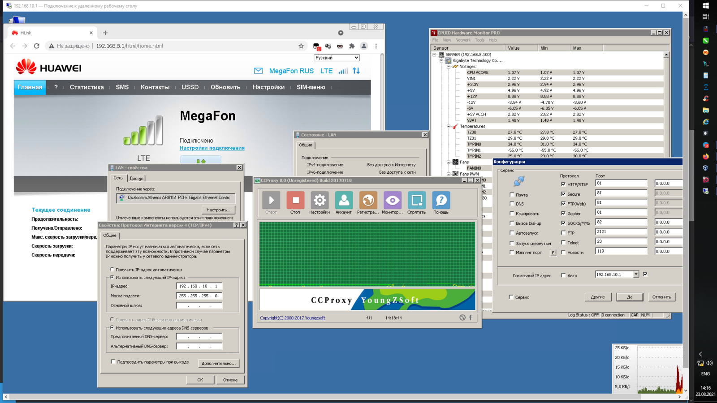The height and width of the screenshot is (403, 717).
Task: Open the Русский language dropdown
Action: [337, 58]
